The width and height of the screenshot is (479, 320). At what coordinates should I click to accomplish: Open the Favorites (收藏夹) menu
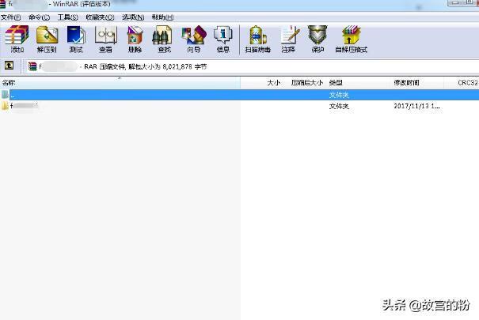100,17
